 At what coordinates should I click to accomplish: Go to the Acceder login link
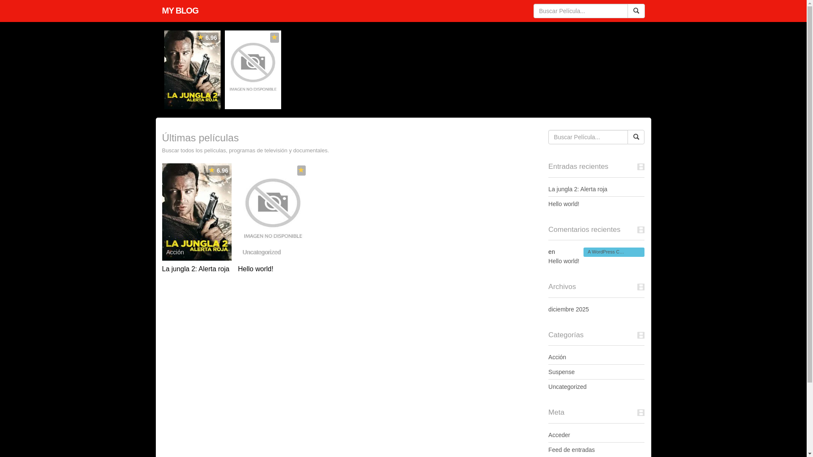(x=559, y=435)
